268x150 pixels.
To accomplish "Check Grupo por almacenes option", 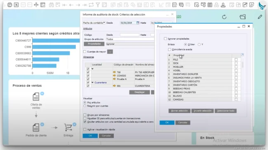I will coord(85,115).
